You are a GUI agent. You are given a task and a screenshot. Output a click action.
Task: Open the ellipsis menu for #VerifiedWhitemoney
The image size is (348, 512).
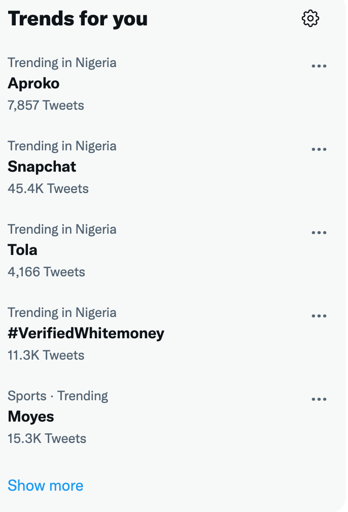point(319,316)
